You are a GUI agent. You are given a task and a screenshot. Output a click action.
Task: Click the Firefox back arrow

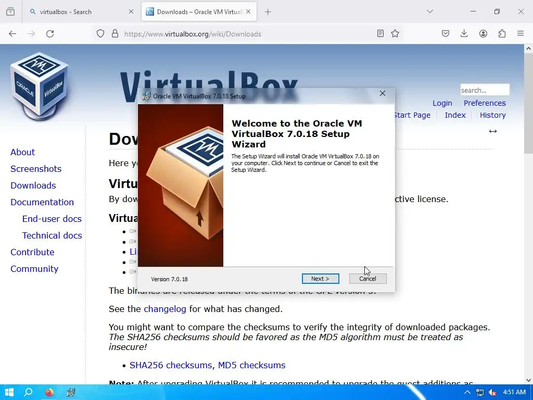[12, 34]
